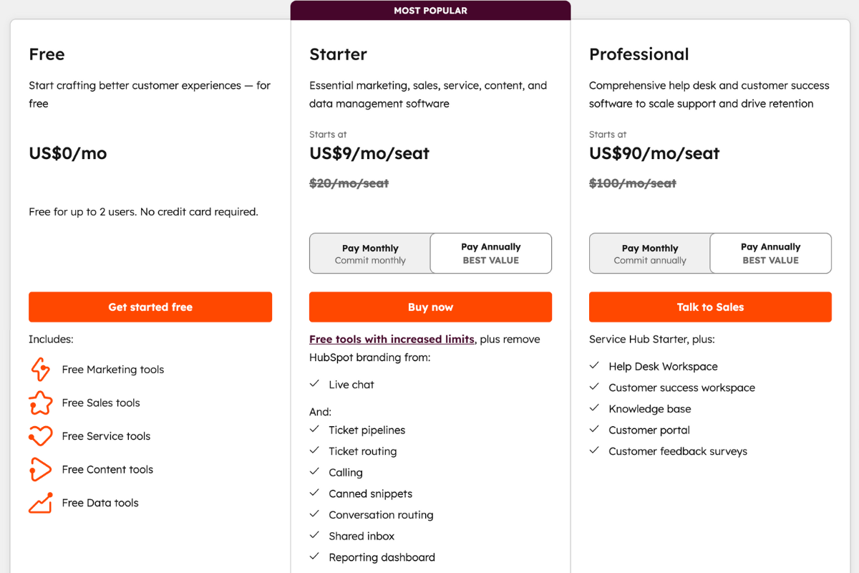Click the checkmark beside Help Desk Workspace
The height and width of the screenshot is (573, 859).
click(594, 366)
